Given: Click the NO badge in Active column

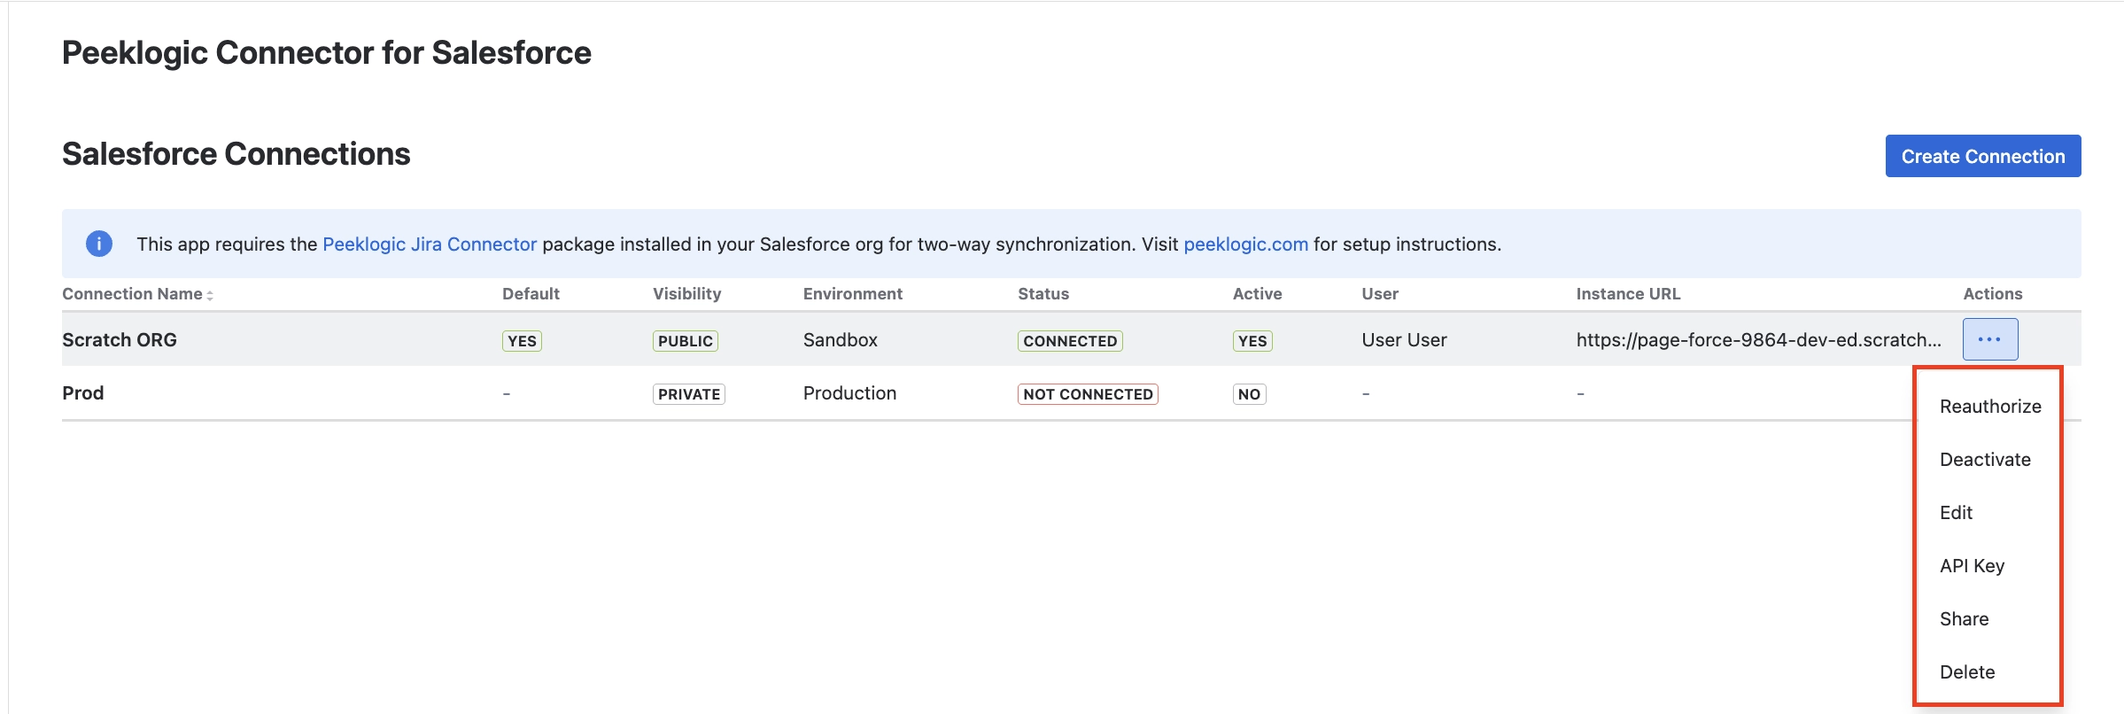Looking at the screenshot, I should tap(1249, 394).
